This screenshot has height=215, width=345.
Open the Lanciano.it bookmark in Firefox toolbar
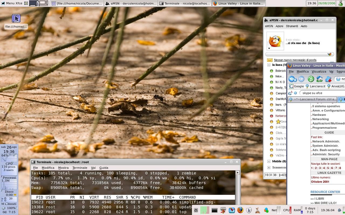point(315,86)
